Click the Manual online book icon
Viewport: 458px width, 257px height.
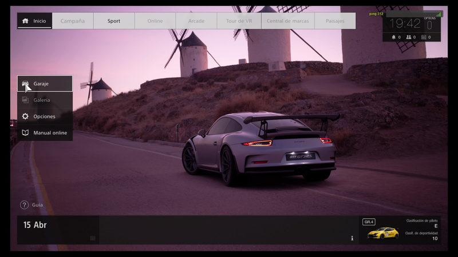click(x=25, y=133)
